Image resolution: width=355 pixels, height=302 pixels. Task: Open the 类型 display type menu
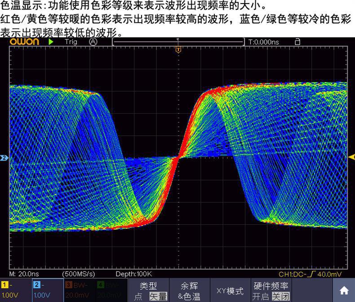click(x=149, y=290)
